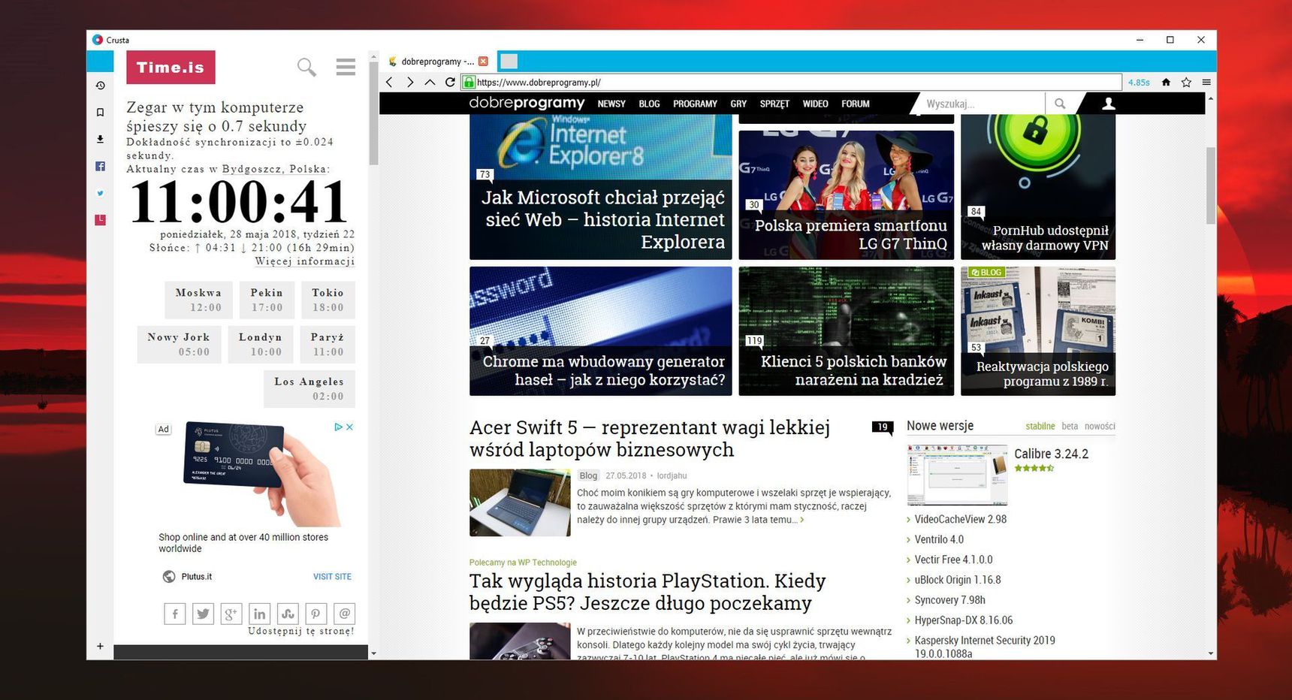
Task: Switch Nowe wersje to beta tab
Action: pos(1070,427)
